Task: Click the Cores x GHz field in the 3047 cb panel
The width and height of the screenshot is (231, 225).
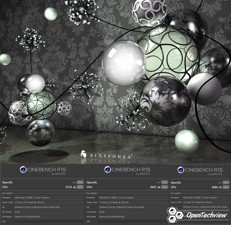Action: pyautogui.click(x=133, y=202)
